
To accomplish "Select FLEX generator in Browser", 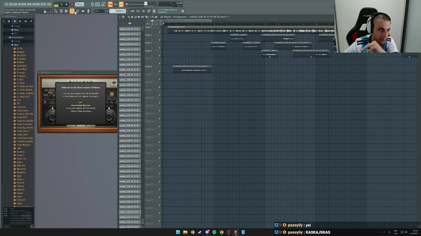I will (19, 100).
